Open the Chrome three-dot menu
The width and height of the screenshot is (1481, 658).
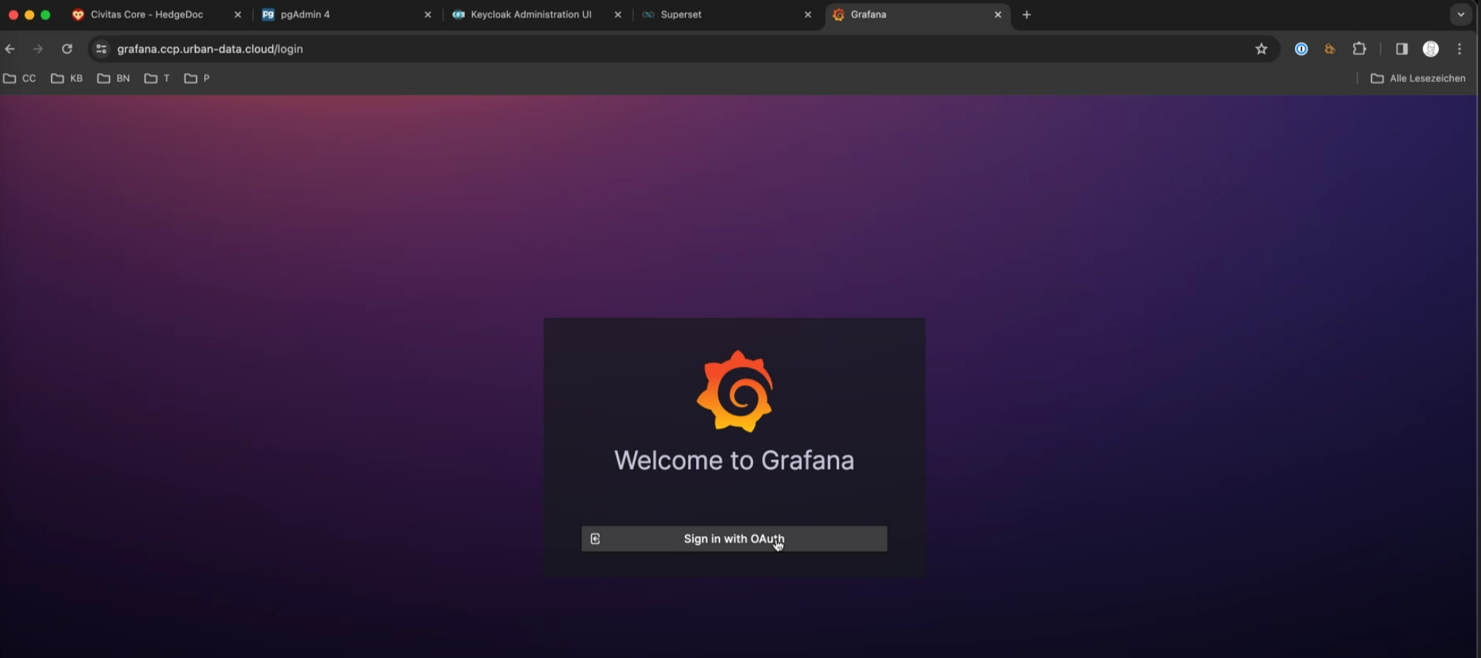pos(1459,49)
